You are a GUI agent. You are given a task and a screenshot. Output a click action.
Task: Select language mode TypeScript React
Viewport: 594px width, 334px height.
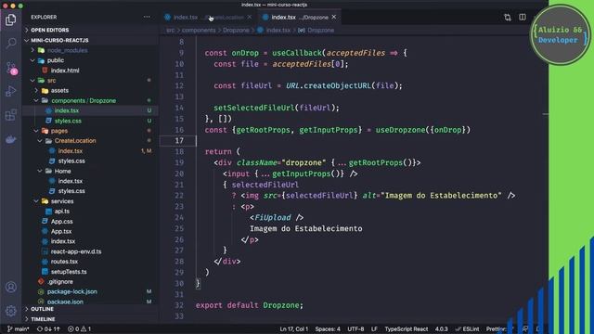[x=407, y=329]
